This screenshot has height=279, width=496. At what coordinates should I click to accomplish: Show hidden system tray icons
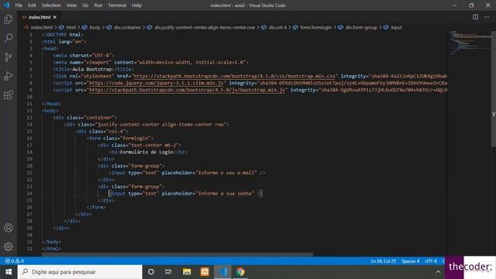tap(438, 272)
